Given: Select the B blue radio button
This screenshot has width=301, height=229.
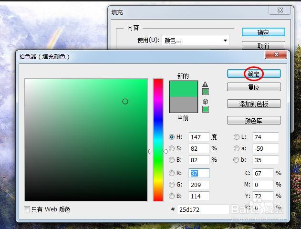Looking at the screenshot, I should point(172,196).
